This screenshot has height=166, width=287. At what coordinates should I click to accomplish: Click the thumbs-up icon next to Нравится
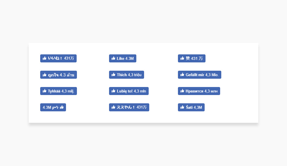182,91
